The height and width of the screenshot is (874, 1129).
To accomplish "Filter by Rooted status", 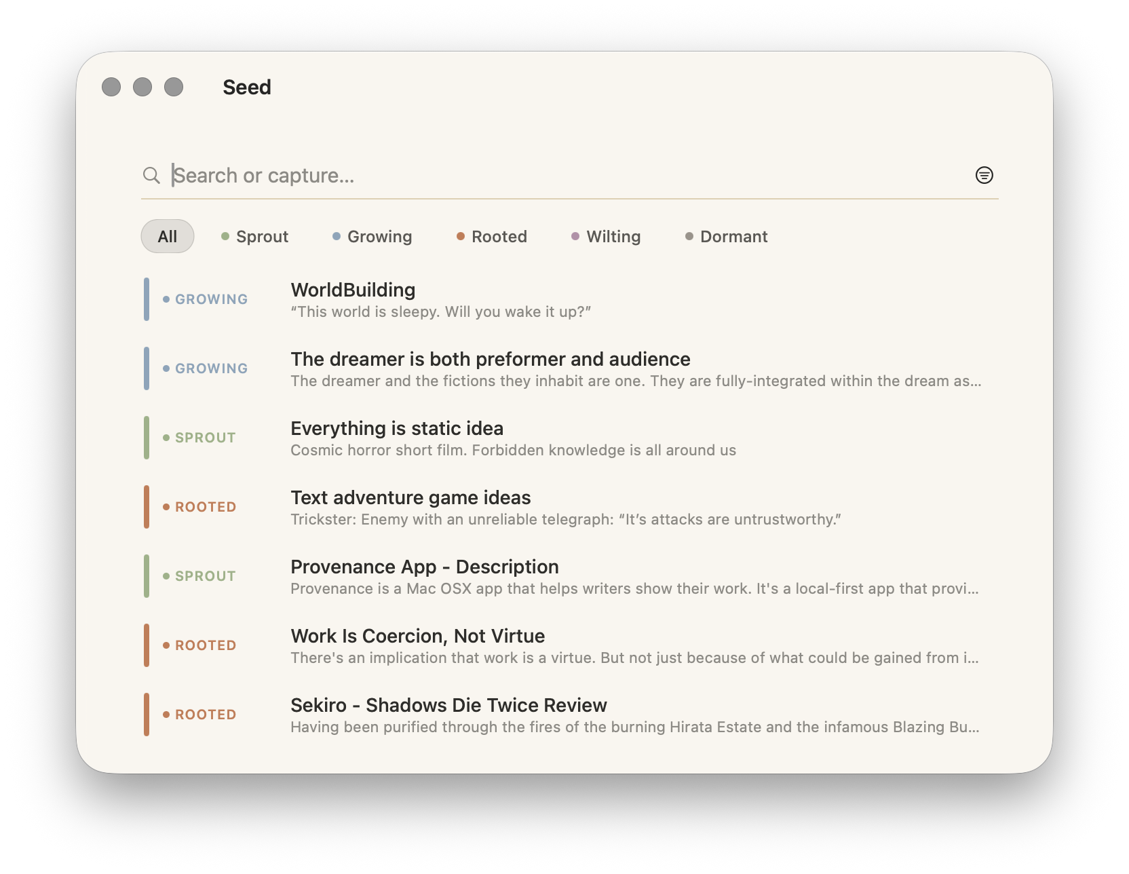I will (x=492, y=236).
